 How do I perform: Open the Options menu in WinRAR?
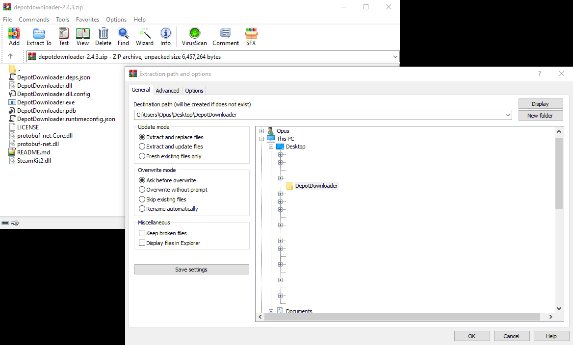116,19
